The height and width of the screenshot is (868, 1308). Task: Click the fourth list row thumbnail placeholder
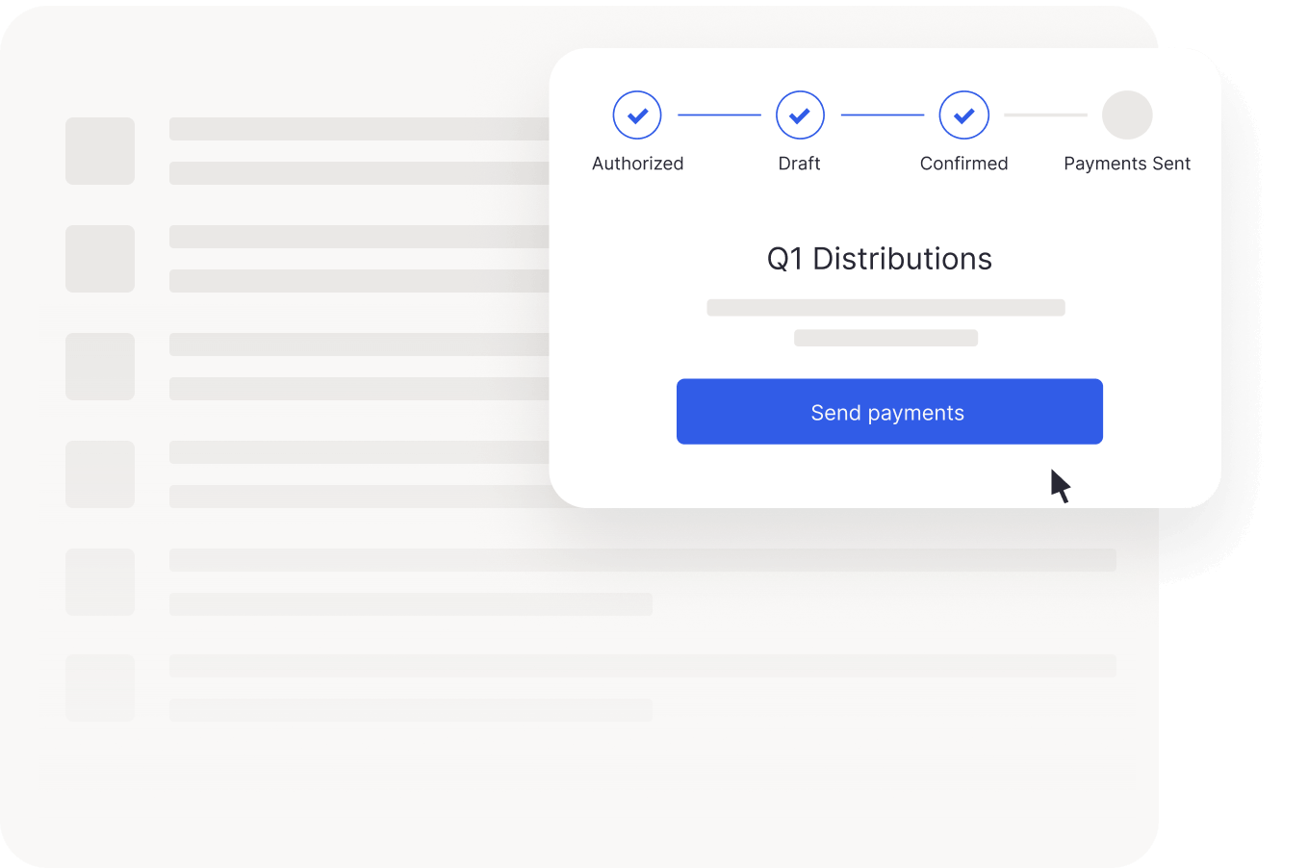click(100, 474)
